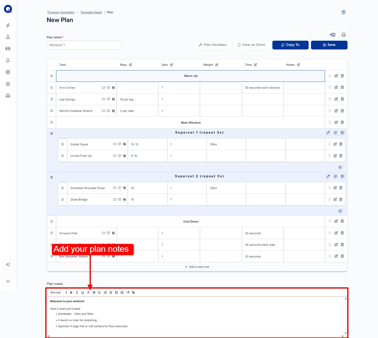
Task: Click the Copy To button
Action: tap(291, 45)
